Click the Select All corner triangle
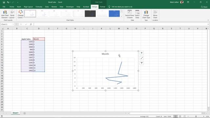210x118 pixels. point(2,29)
